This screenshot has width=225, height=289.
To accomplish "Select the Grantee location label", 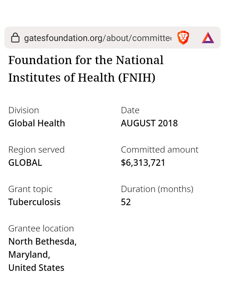I will [41, 228].
